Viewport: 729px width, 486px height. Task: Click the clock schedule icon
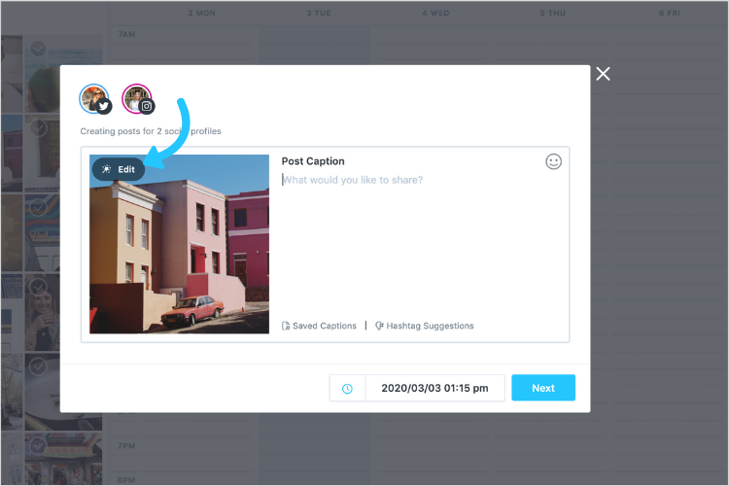coord(347,389)
